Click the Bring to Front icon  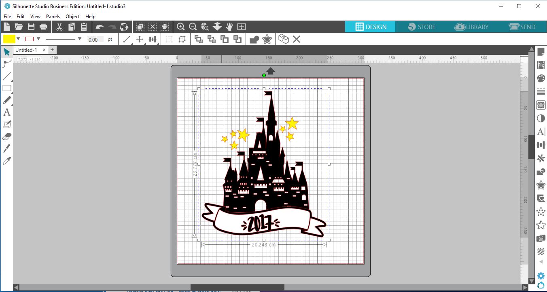198,39
